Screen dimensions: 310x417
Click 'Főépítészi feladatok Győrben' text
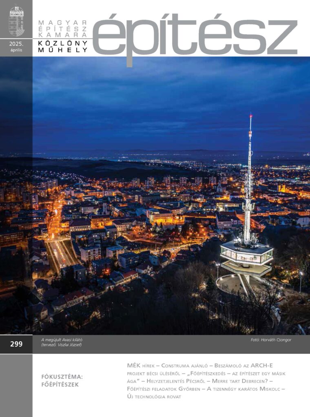pos(164,389)
